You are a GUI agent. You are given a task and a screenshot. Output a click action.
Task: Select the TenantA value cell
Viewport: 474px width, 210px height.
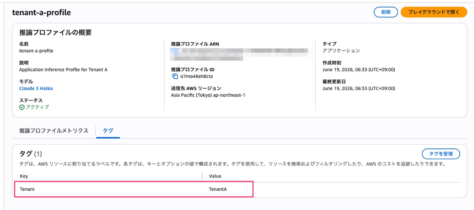point(218,189)
